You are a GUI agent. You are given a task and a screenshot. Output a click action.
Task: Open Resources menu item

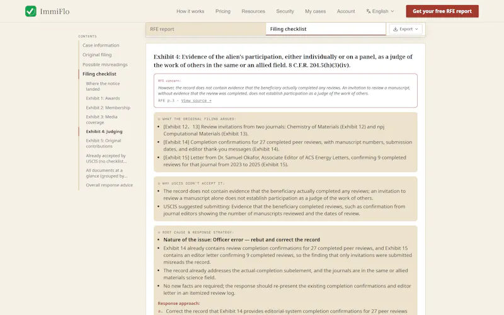click(x=253, y=11)
